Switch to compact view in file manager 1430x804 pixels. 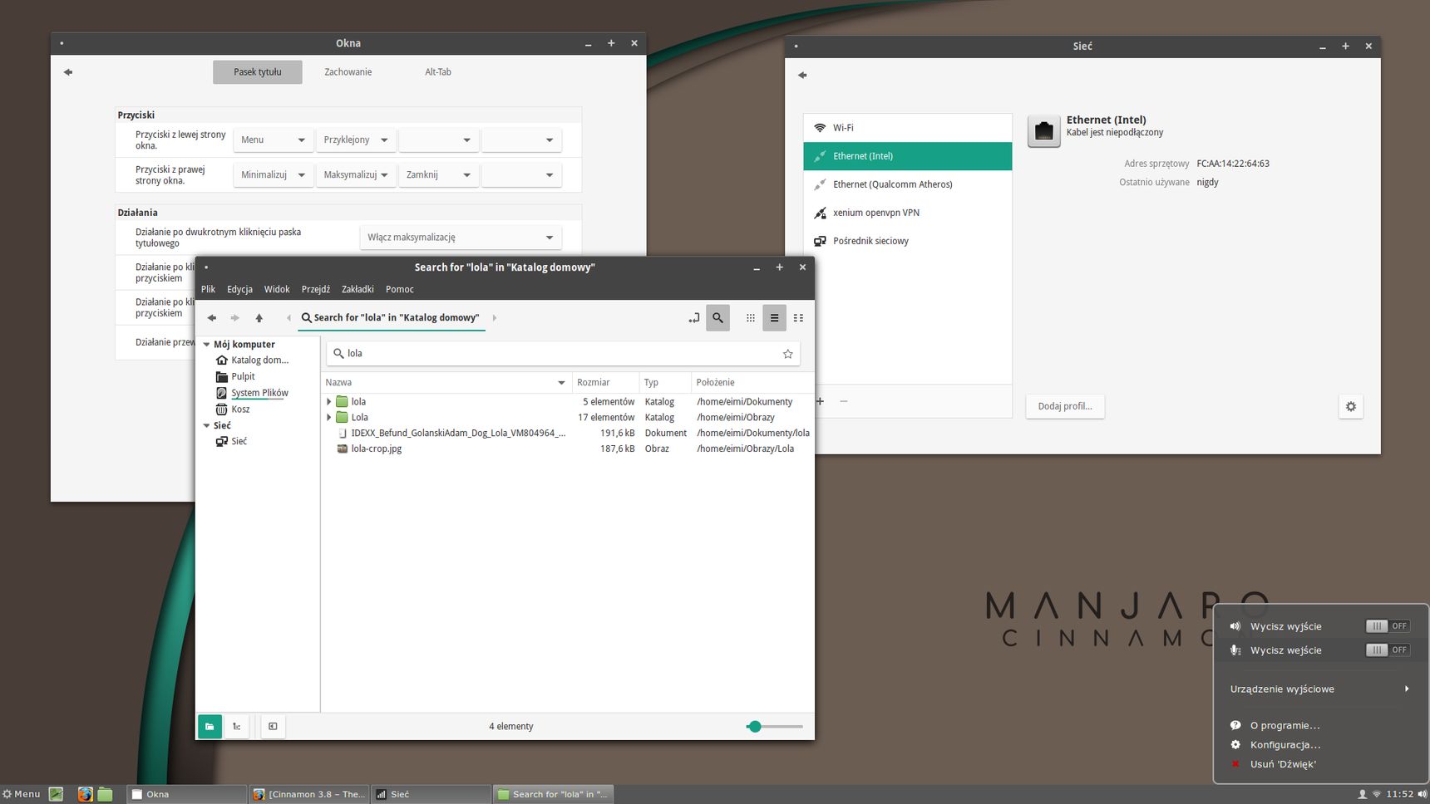[798, 318]
